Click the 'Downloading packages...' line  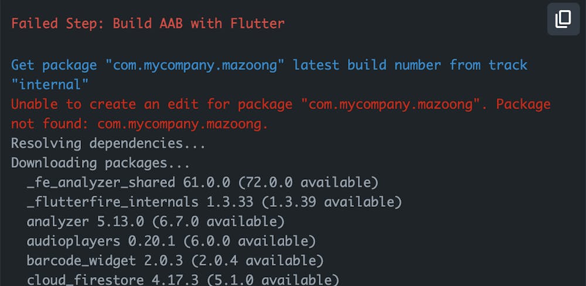100,163
